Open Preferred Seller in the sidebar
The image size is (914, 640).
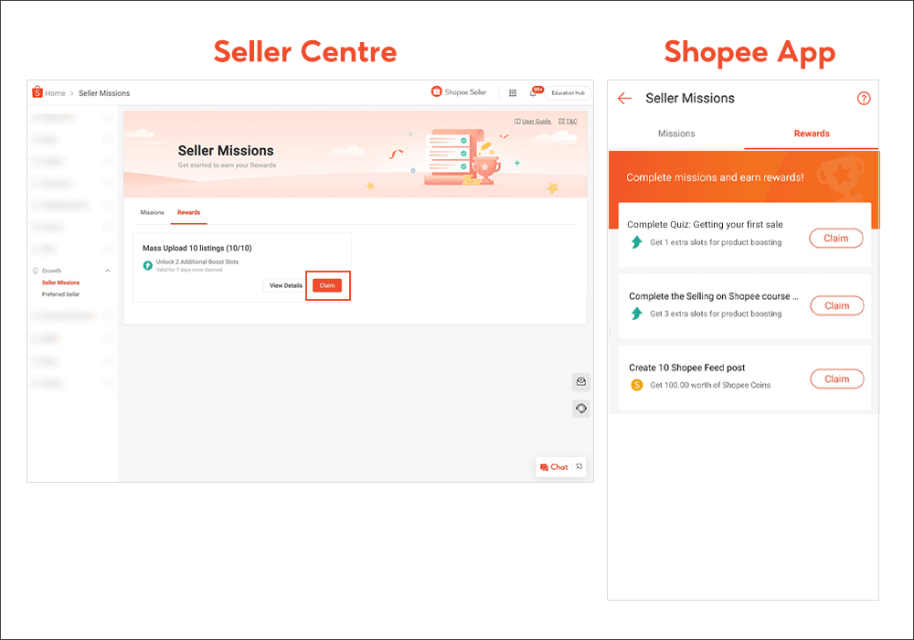coord(60,294)
